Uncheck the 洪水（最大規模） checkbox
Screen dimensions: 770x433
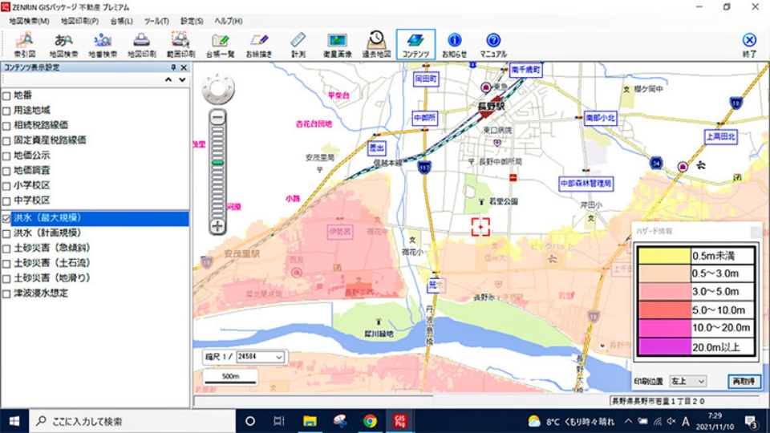6,218
